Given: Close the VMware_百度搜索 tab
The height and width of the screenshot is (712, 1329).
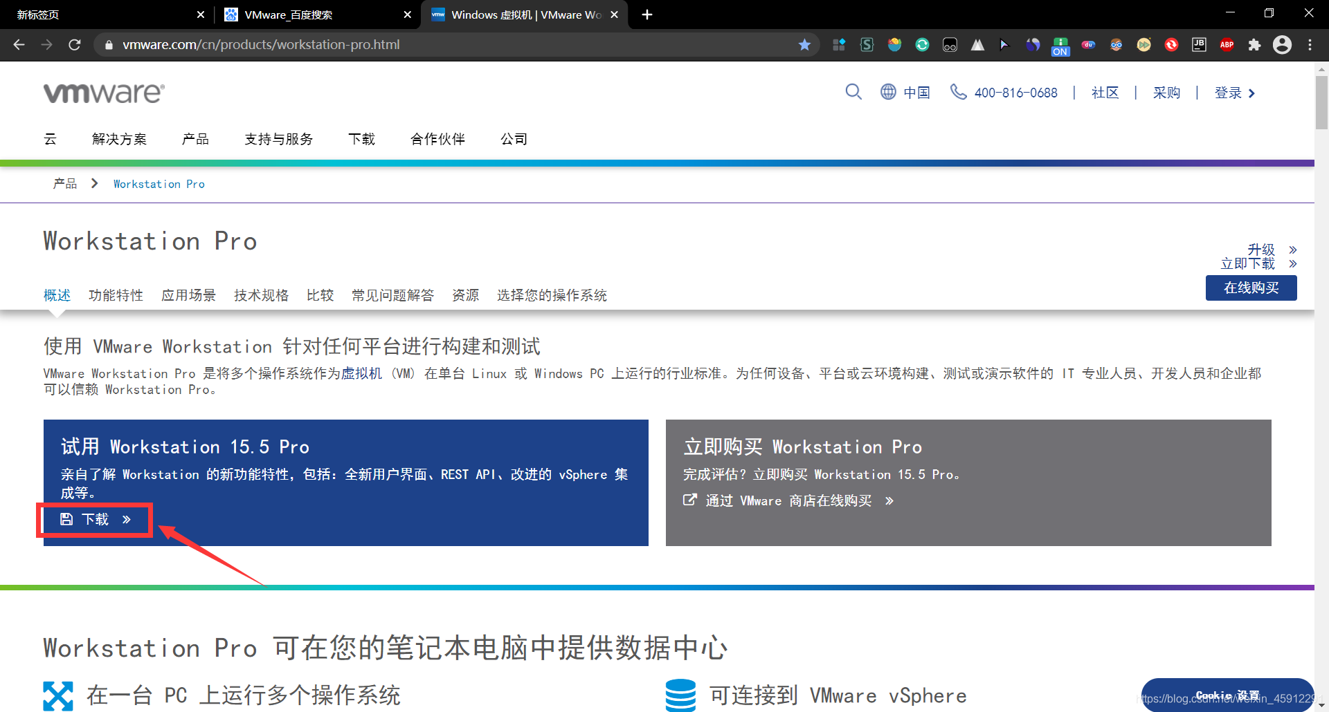Looking at the screenshot, I should coord(407,15).
